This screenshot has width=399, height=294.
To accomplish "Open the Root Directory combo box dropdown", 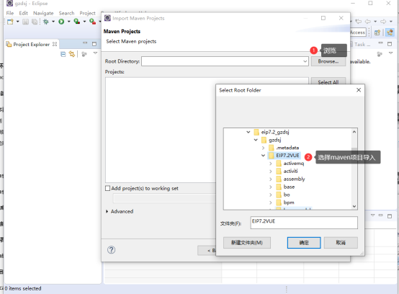I will click(305, 61).
